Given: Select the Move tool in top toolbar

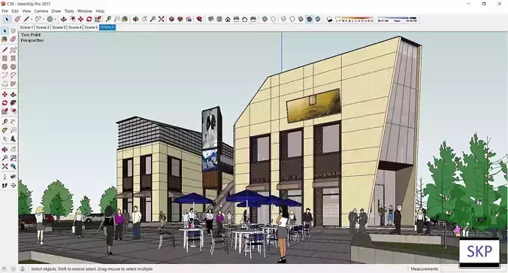Looking at the screenshot, I should 80,19.
